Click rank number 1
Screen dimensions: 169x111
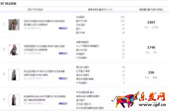point(4,24)
